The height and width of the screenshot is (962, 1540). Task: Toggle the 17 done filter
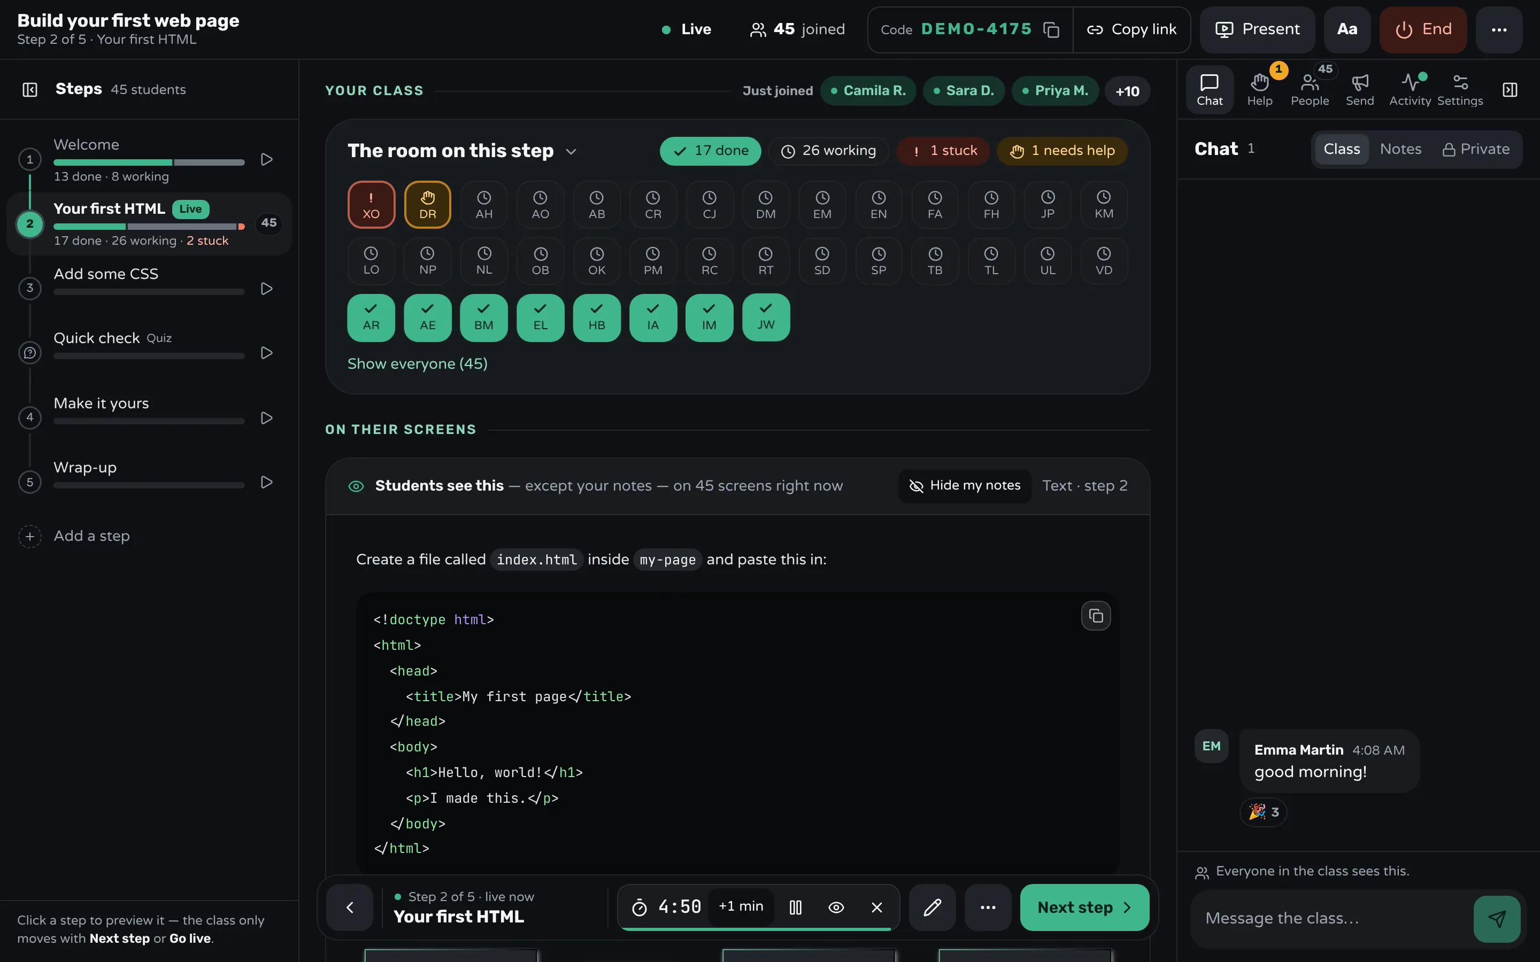pos(710,151)
